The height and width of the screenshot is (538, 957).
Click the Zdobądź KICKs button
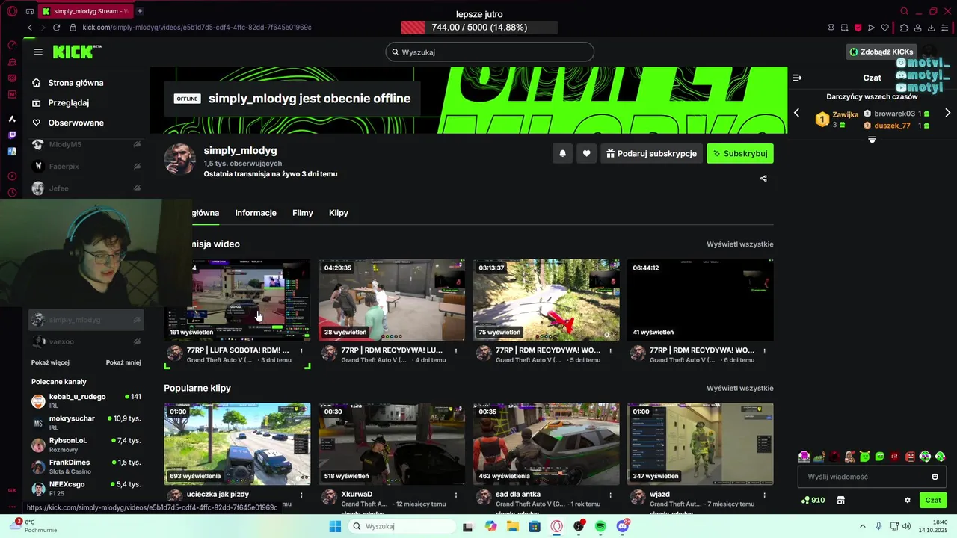point(882,52)
